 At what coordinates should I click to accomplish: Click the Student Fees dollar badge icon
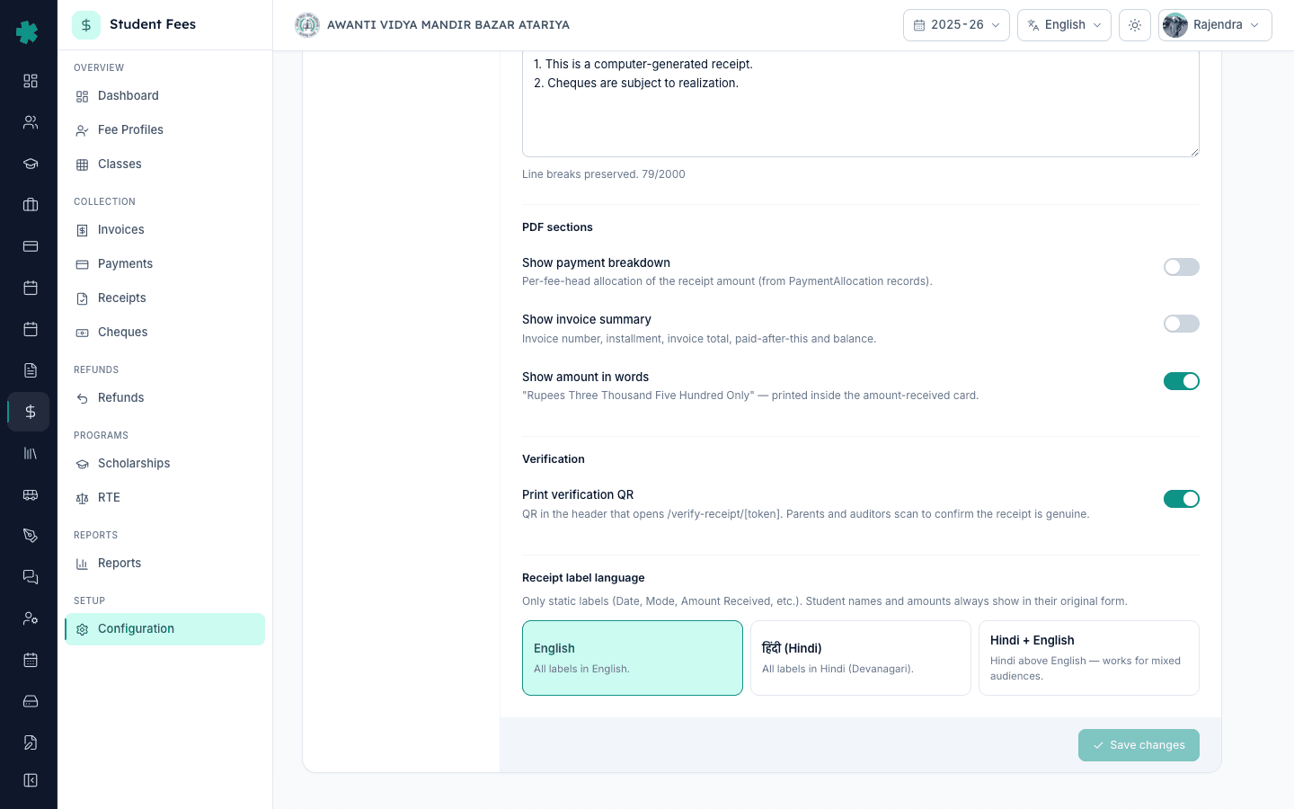click(86, 25)
